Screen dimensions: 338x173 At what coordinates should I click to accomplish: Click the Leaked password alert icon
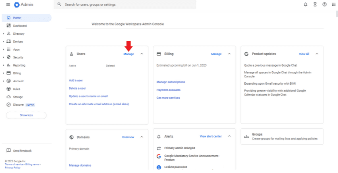coord(159,167)
